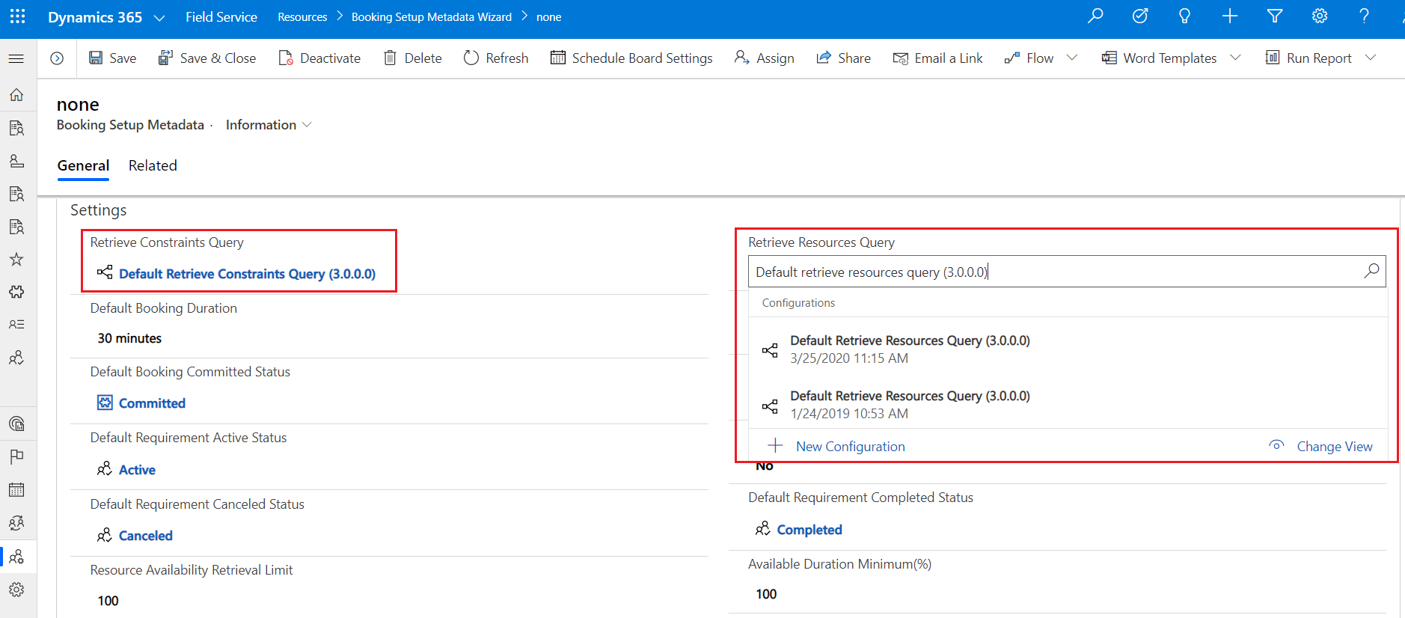
Task: Click the calendar icon in left sidebar
Action: (x=16, y=490)
